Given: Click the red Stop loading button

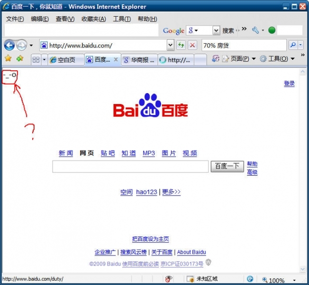Looking at the screenshot, I should (192, 45).
